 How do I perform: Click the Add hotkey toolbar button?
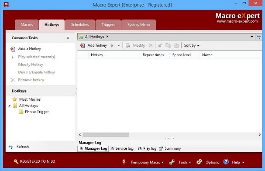click(93, 45)
